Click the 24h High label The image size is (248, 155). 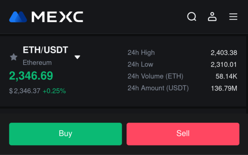pyautogui.click(x=141, y=52)
